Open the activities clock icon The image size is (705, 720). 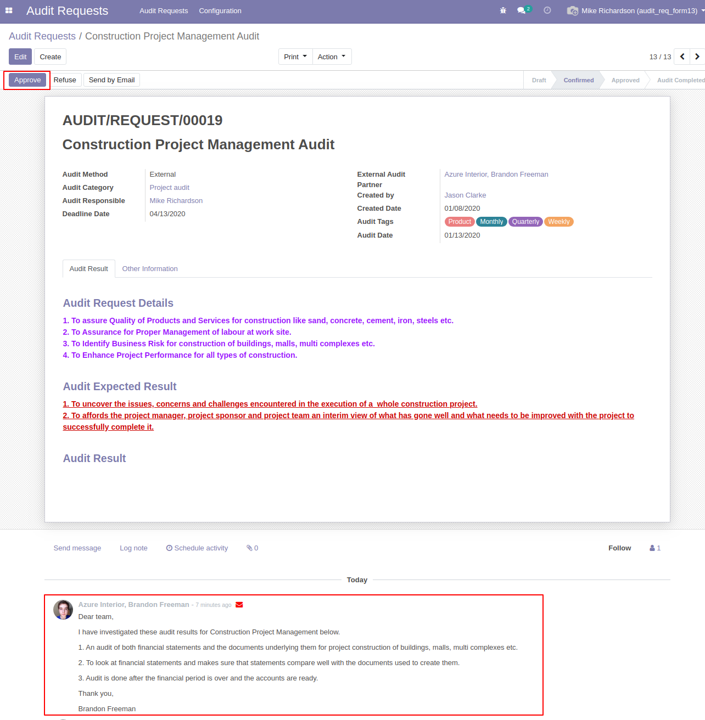(x=547, y=10)
